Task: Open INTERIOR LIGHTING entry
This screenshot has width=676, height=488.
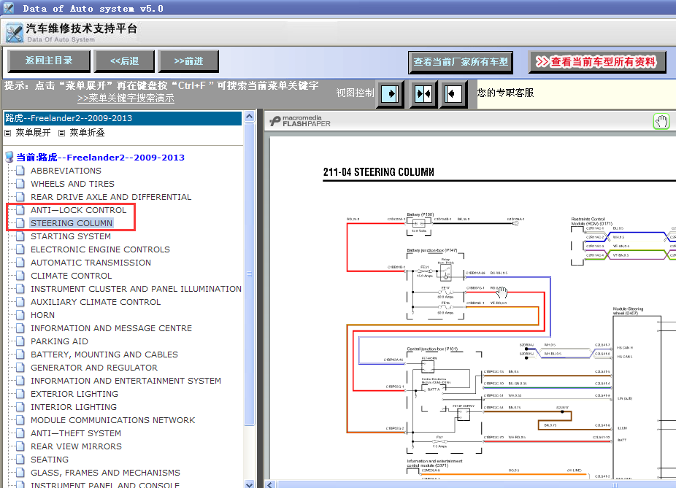Action: [x=74, y=407]
